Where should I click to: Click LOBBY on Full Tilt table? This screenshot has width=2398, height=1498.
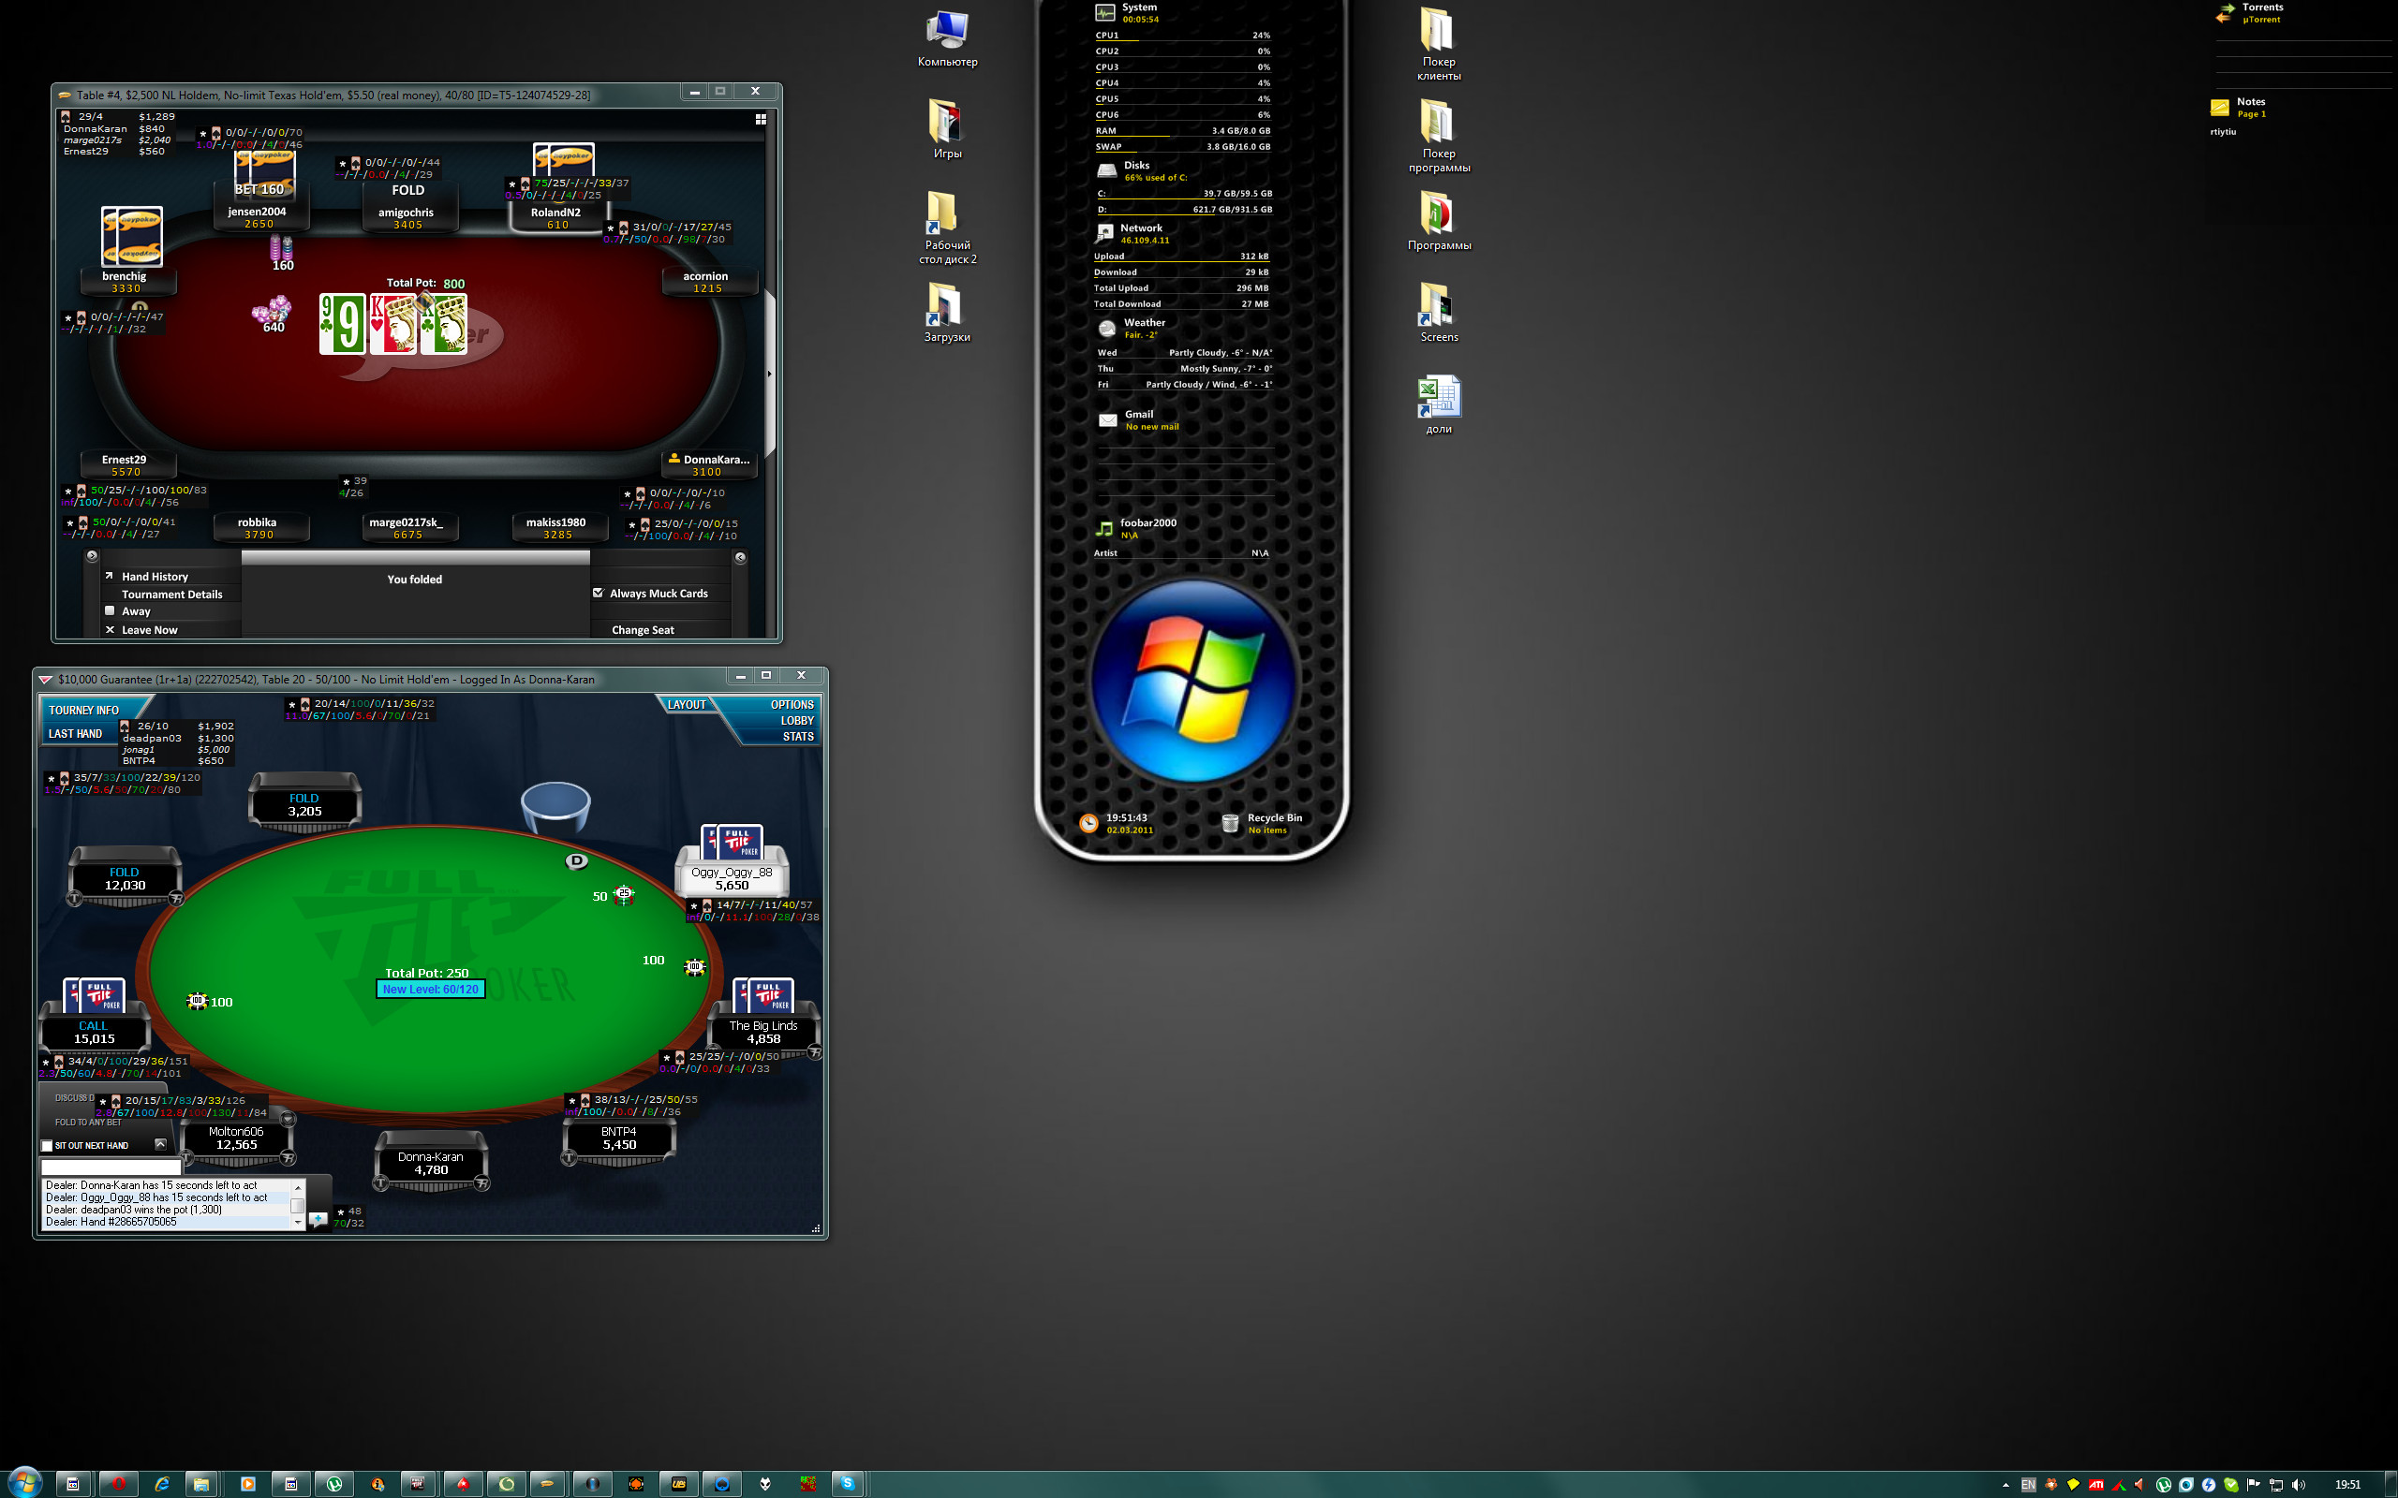tap(797, 720)
